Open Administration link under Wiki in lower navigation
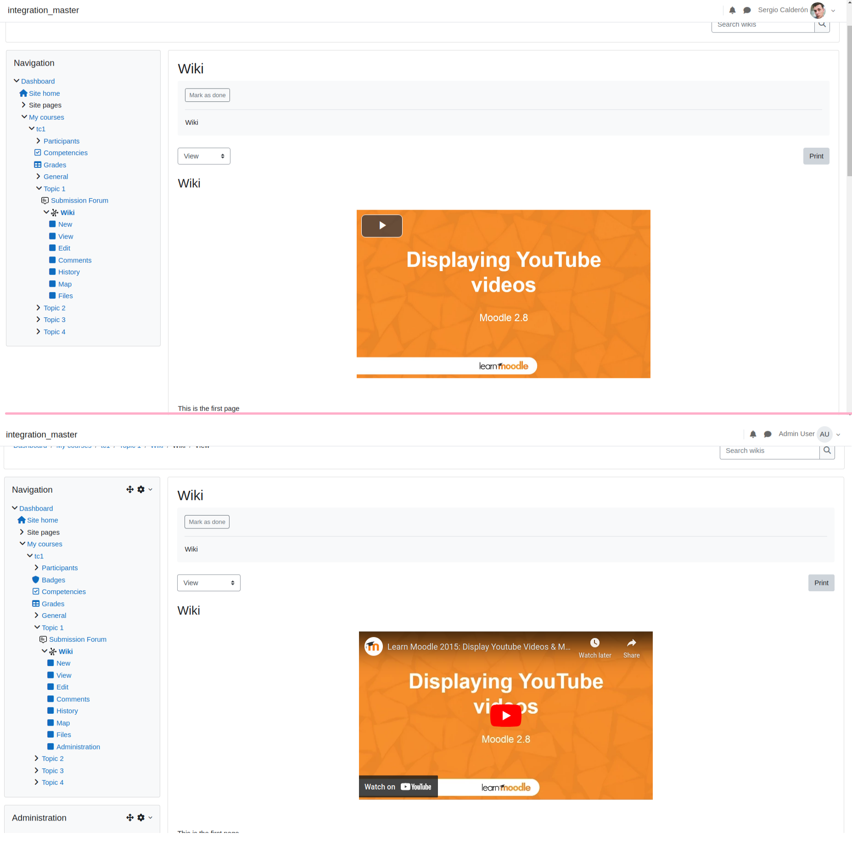 coord(78,747)
